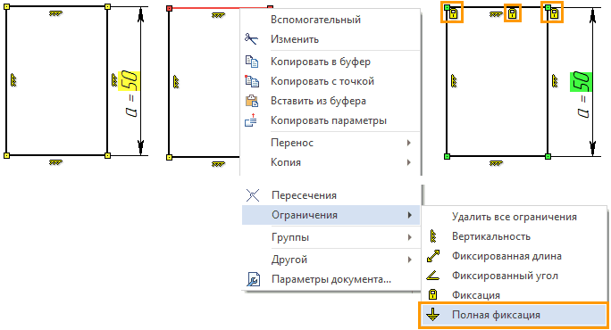This screenshot has height=330, width=611.
Task: Expand the Группы submenu arrow
Action: (x=409, y=237)
